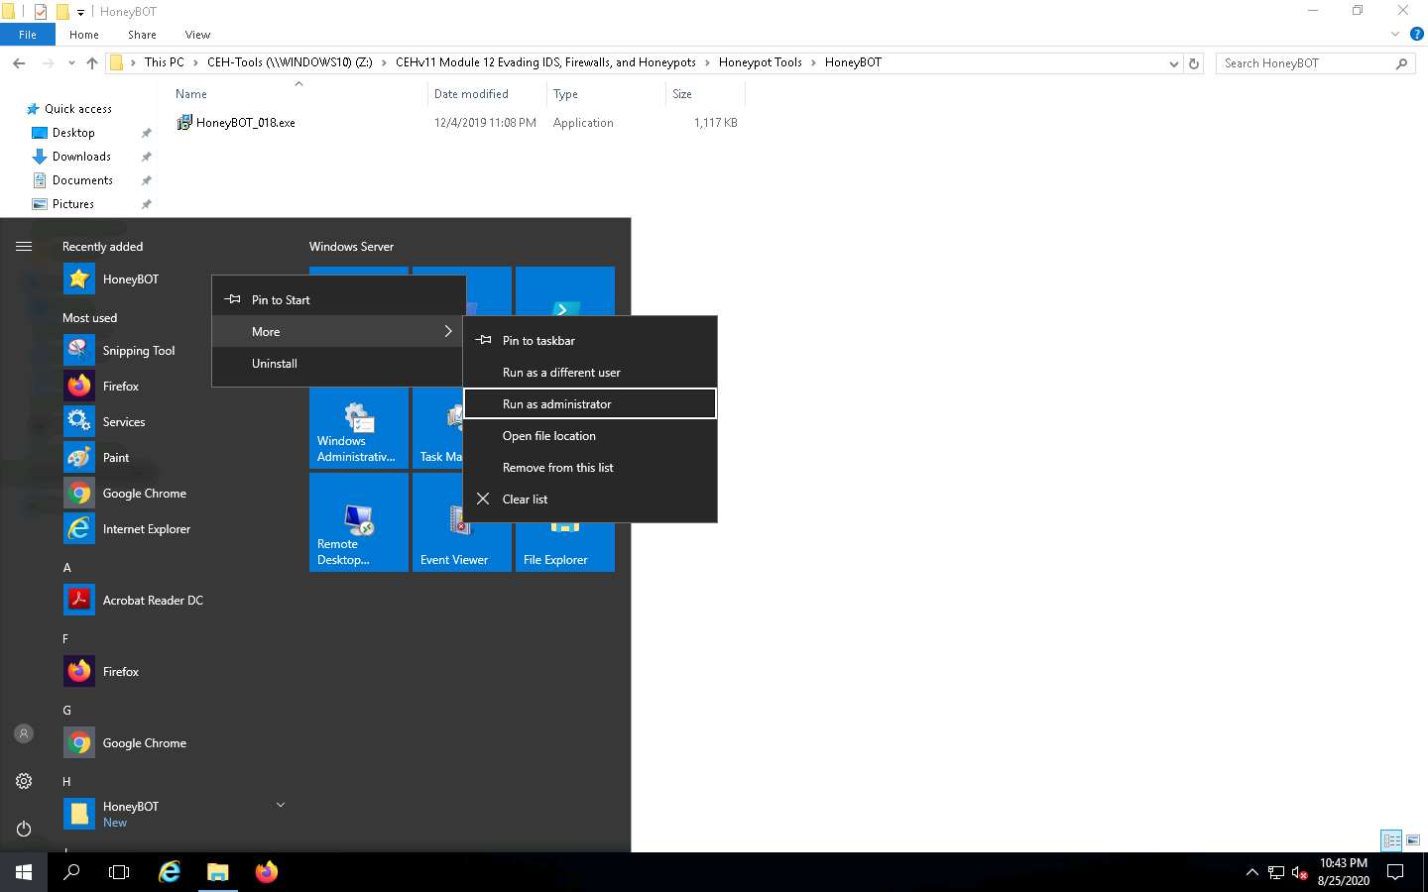Image resolution: width=1428 pixels, height=892 pixels.
Task: Click the Power button in Start
Action: (x=24, y=829)
